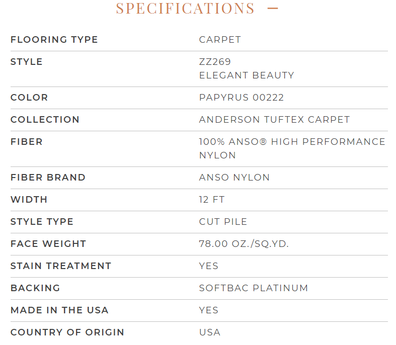Click the CUT PILE style type

pos(223,222)
